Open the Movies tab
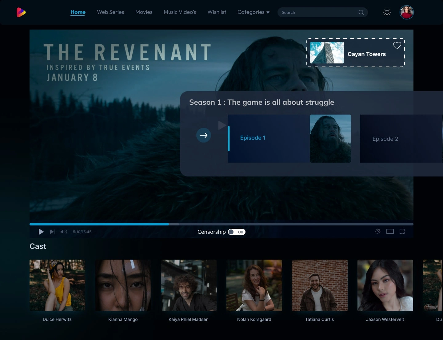The width and height of the screenshot is (443, 340). point(144,12)
